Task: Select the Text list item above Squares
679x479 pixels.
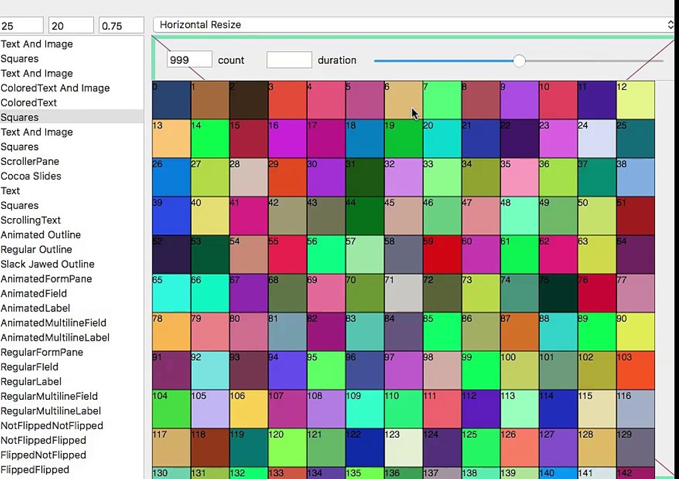Action: (71, 191)
